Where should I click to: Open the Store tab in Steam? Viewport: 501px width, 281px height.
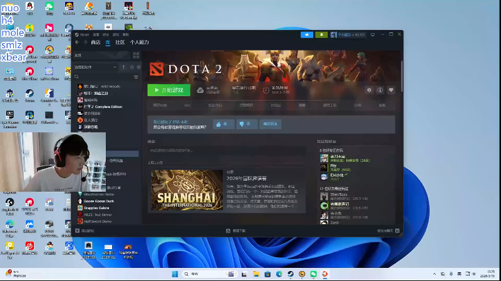coord(96,42)
